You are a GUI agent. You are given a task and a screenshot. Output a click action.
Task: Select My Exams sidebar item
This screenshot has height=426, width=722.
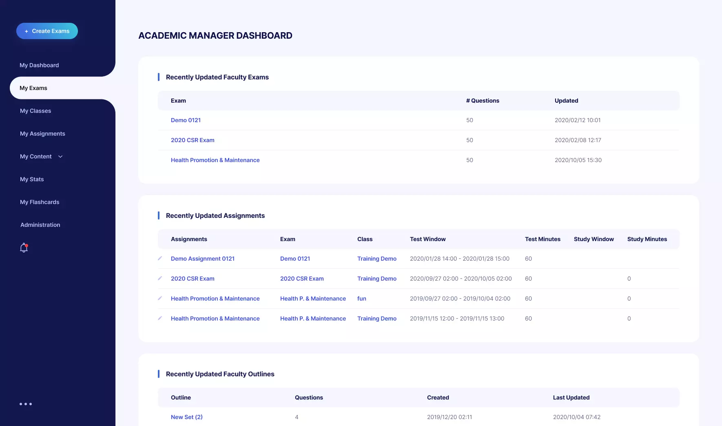pos(33,88)
